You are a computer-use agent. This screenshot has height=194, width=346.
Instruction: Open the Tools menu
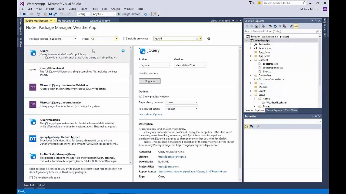94,9
